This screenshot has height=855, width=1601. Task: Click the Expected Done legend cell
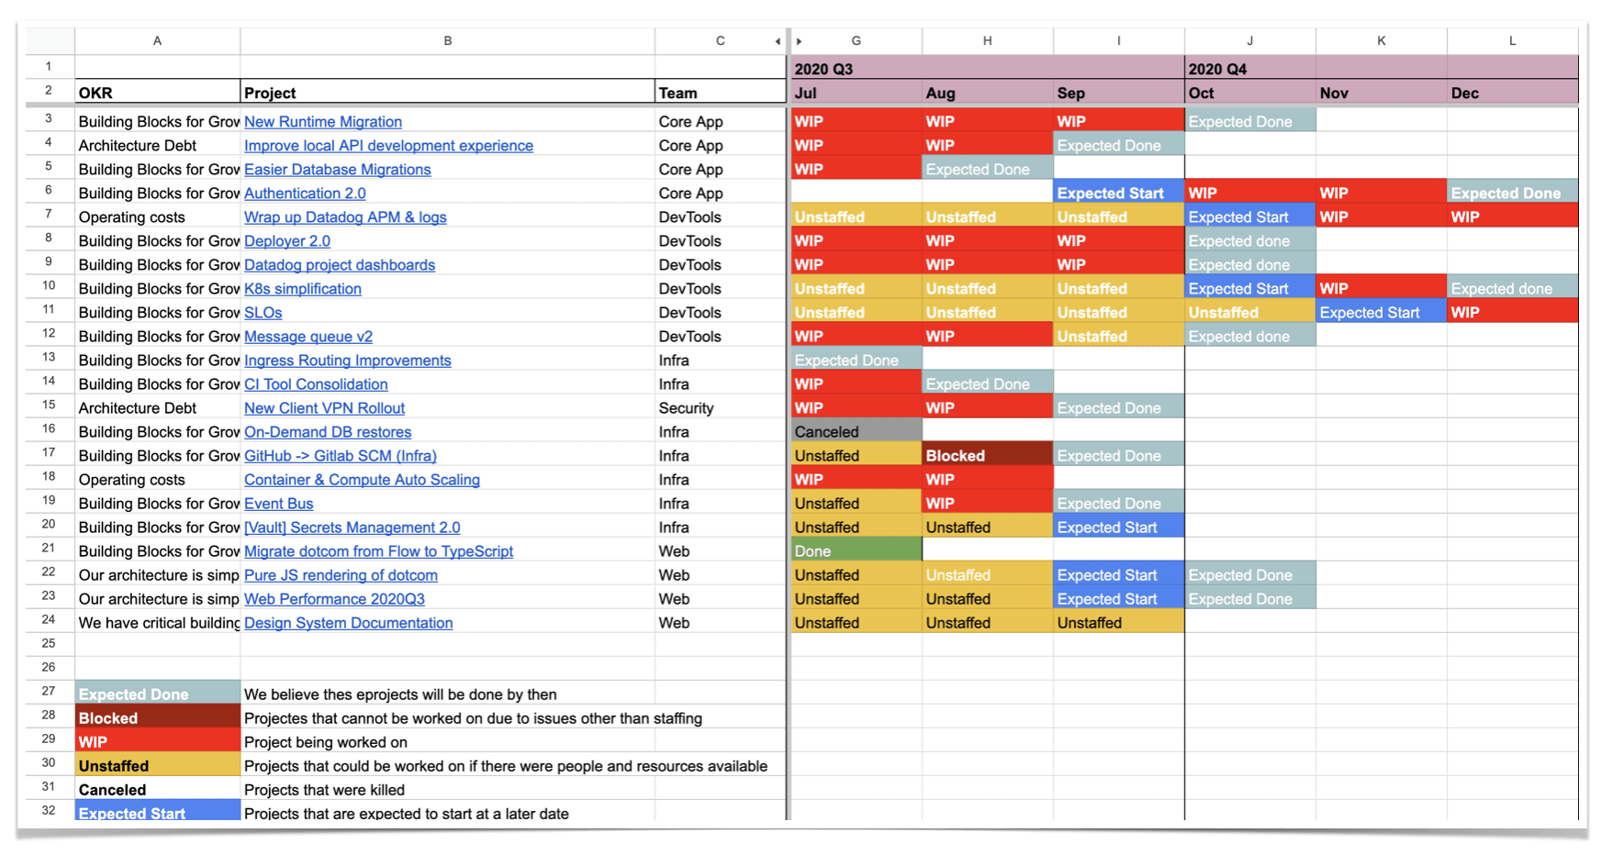[x=157, y=693]
